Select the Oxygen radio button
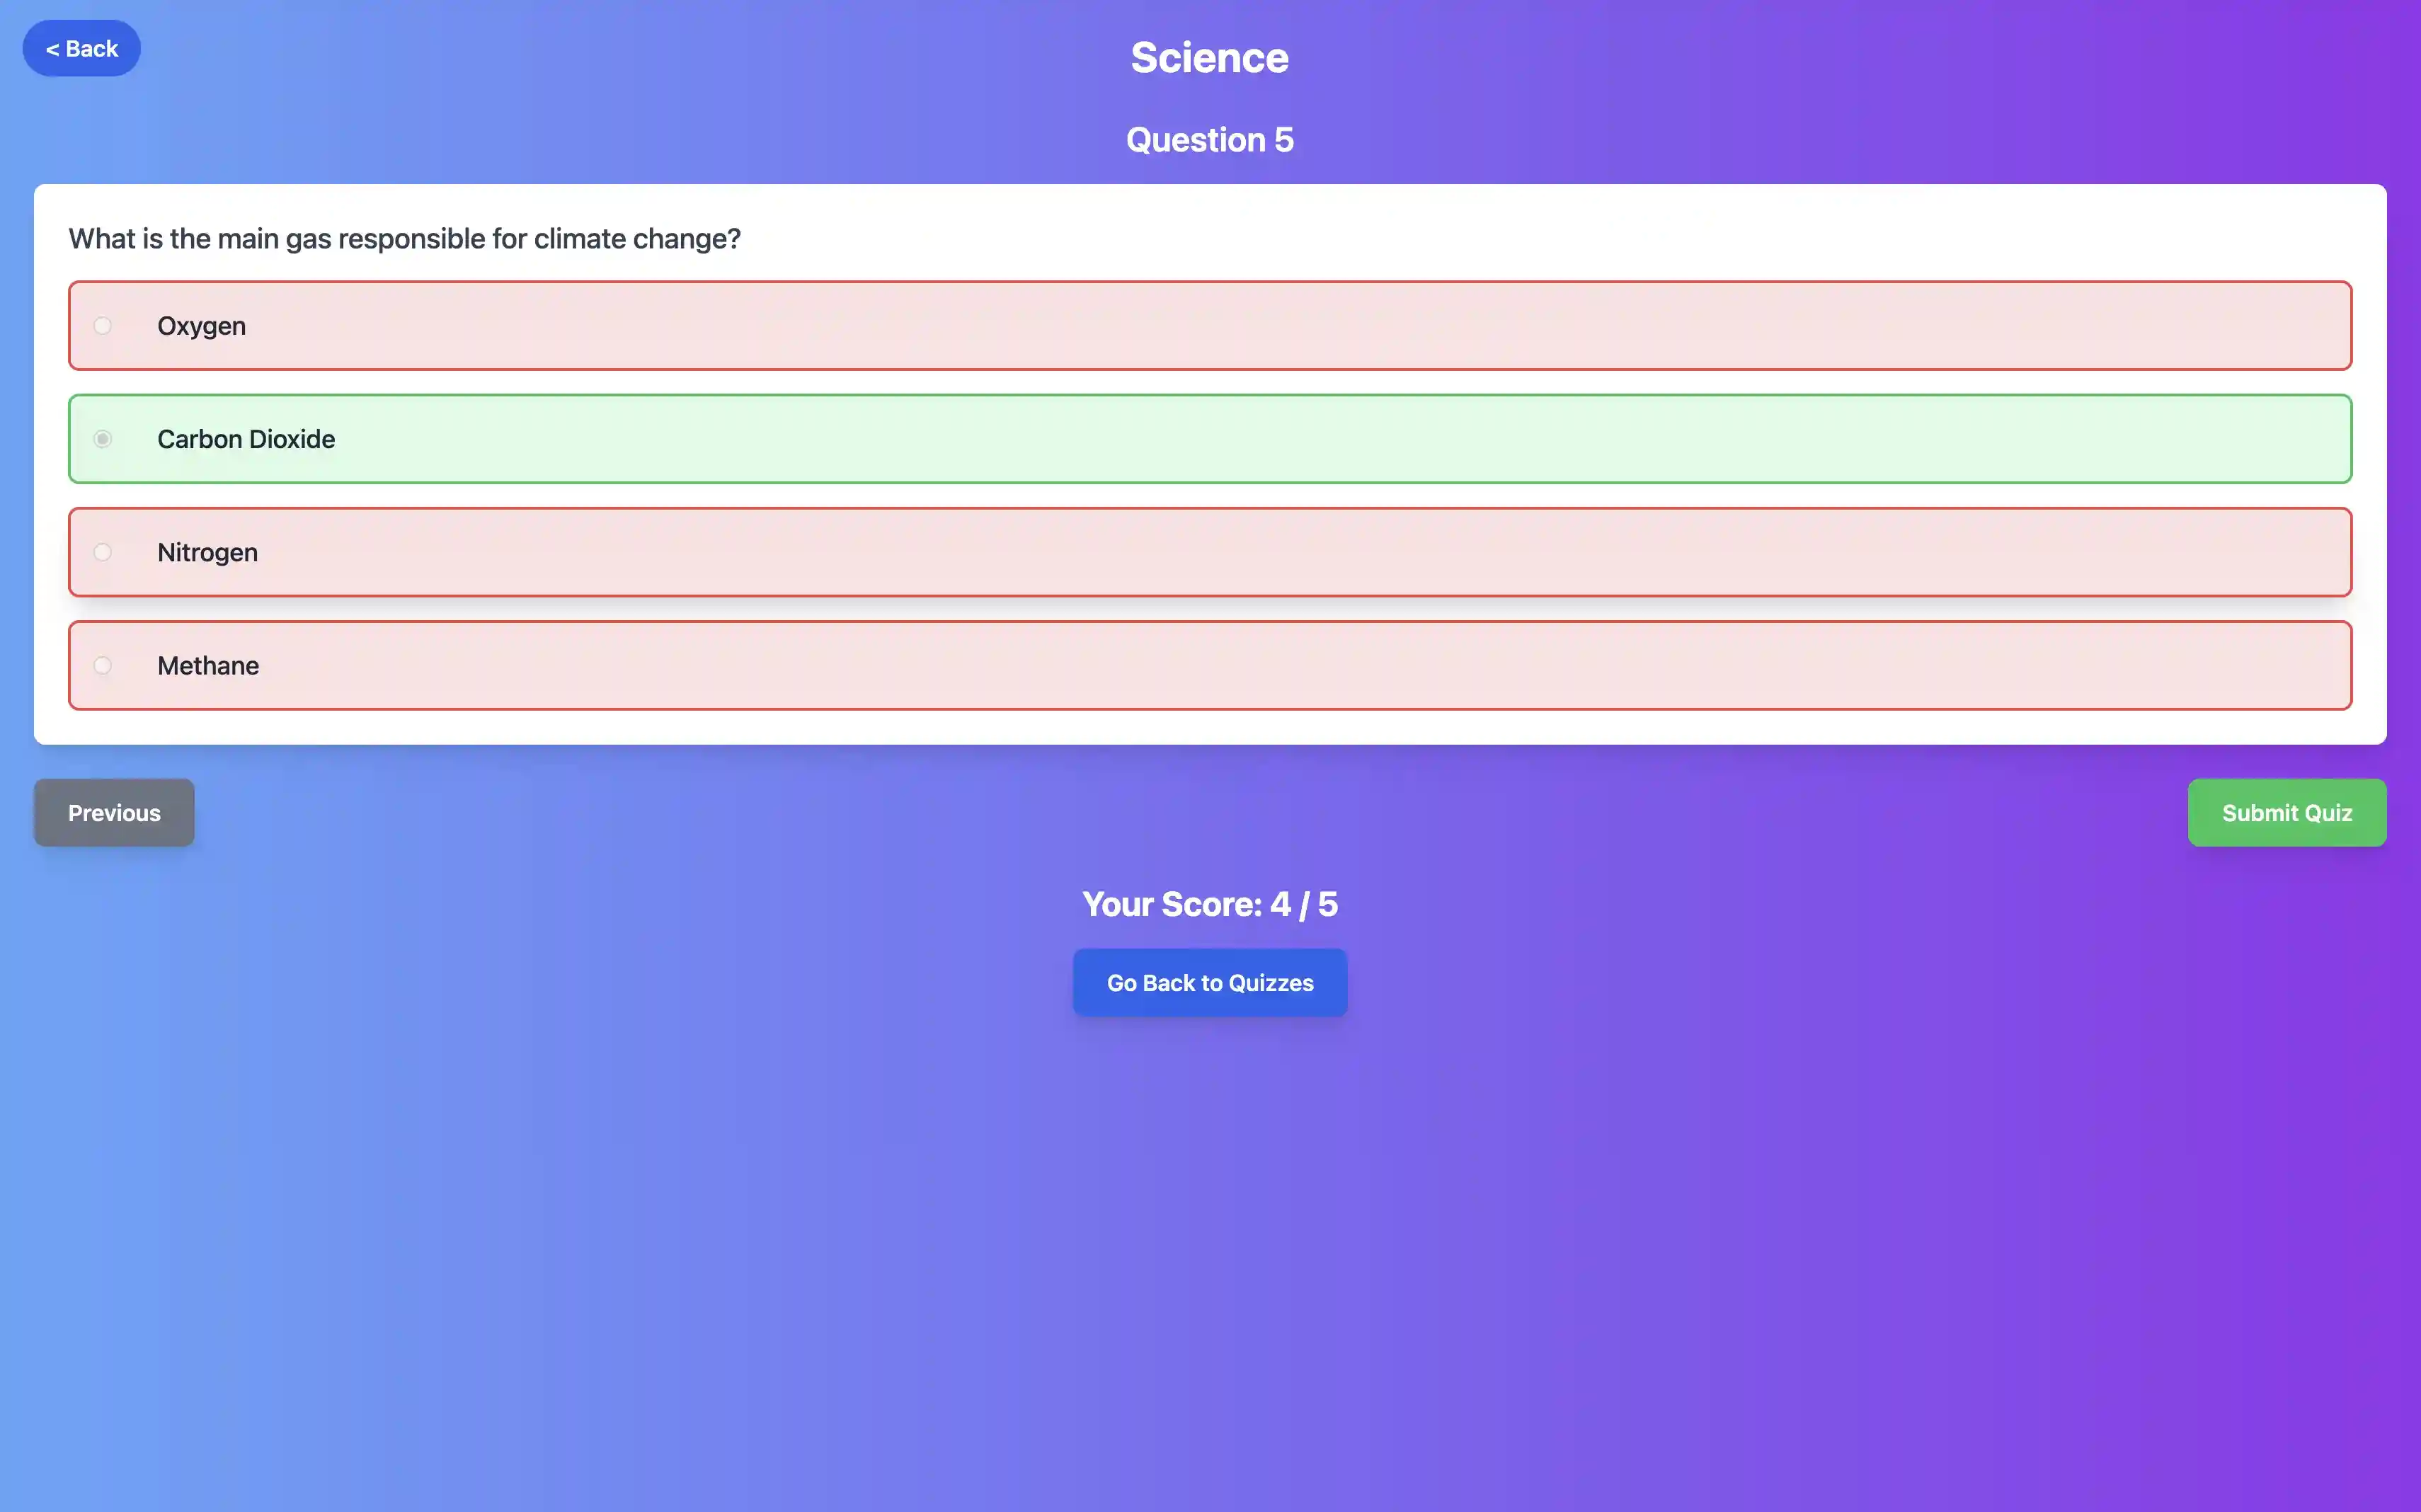 pos(103,325)
